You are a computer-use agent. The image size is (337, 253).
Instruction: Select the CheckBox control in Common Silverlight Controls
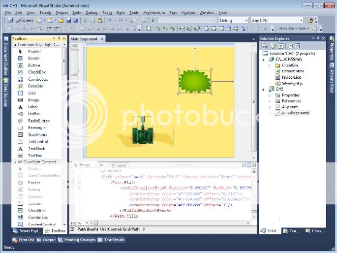pyautogui.click(x=36, y=72)
